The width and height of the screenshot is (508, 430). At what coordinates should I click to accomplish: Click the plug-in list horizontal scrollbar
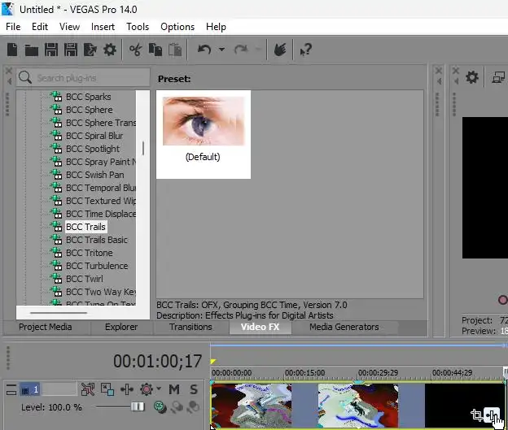pyautogui.click(x=59, y=313)
